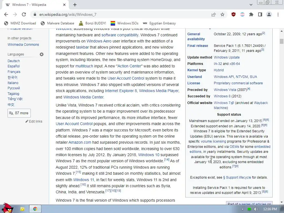Switch to Français language version
Image resolution: width=284 pixels, height=213 pixels.
tap(14, 72)
